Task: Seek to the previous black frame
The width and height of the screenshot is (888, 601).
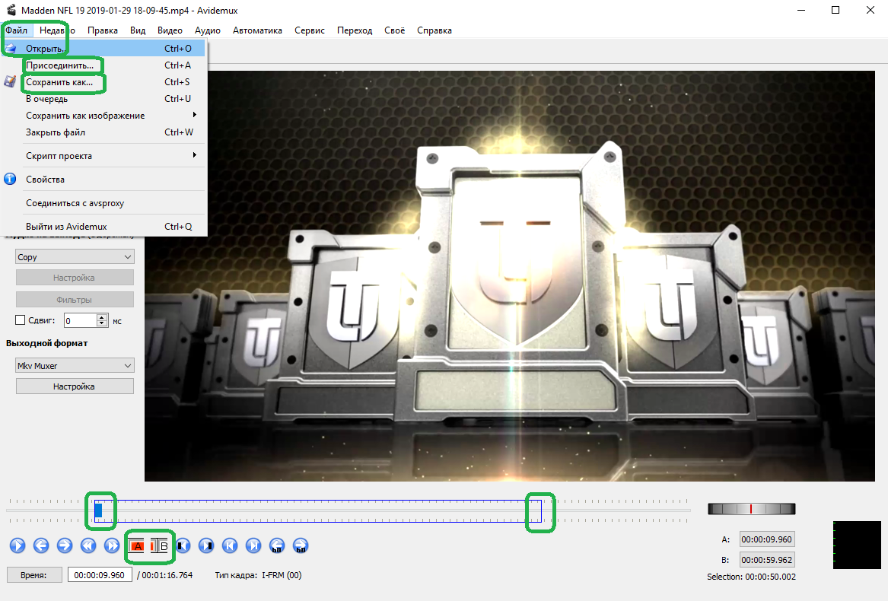Action: pos(183,545)
